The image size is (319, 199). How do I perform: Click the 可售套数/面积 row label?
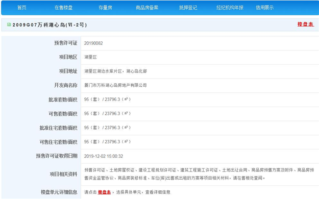63,114
